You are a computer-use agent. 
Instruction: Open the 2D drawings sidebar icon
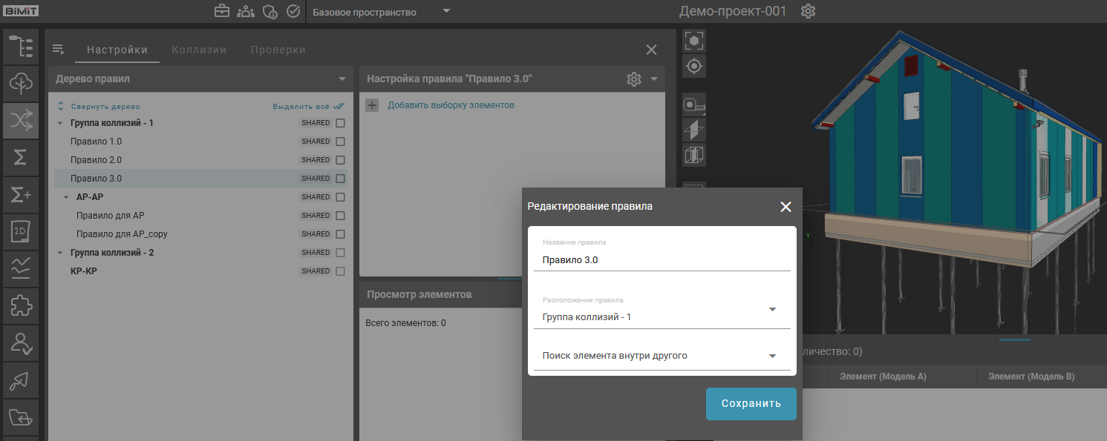21,232
